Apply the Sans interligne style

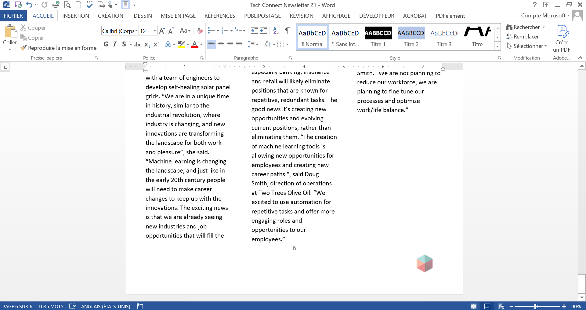tap(345, 37)
